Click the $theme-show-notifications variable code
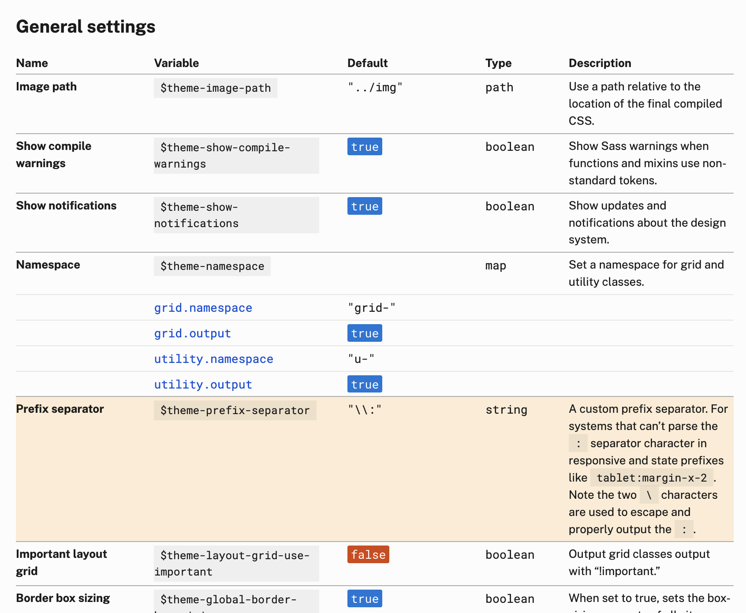 click(x=199, y=215)
